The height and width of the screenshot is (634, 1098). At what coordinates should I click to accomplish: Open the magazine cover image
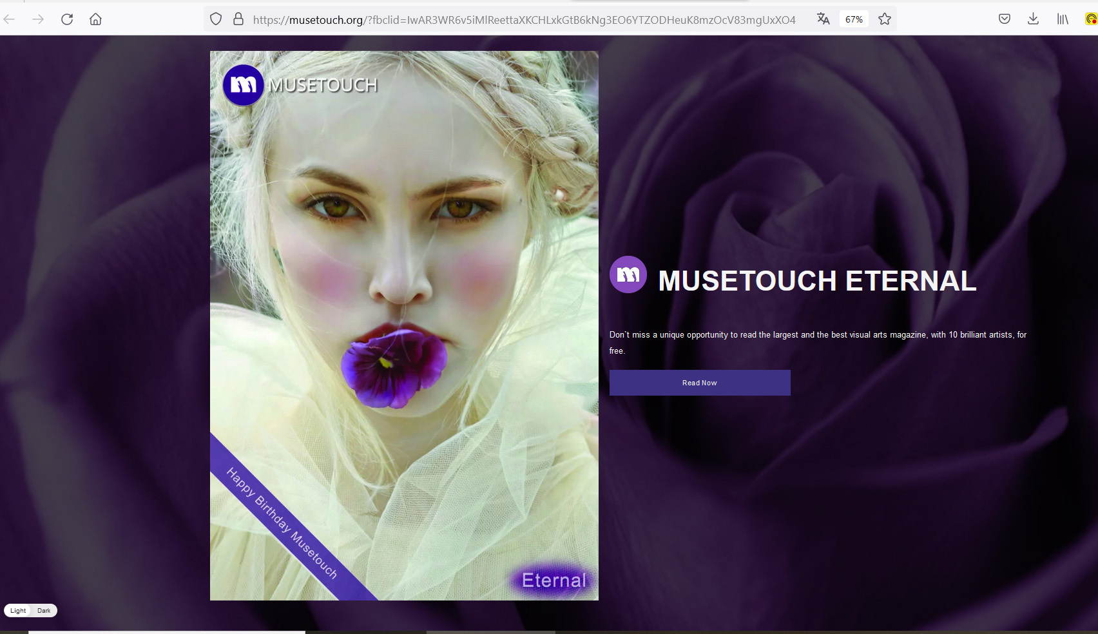[404, 325]
